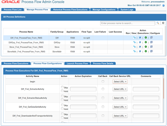Open Select URL dropdown for Diff_Fnd_ExtractorActivity
Viewport: 167px width, 126px height.
pos(120,89)
